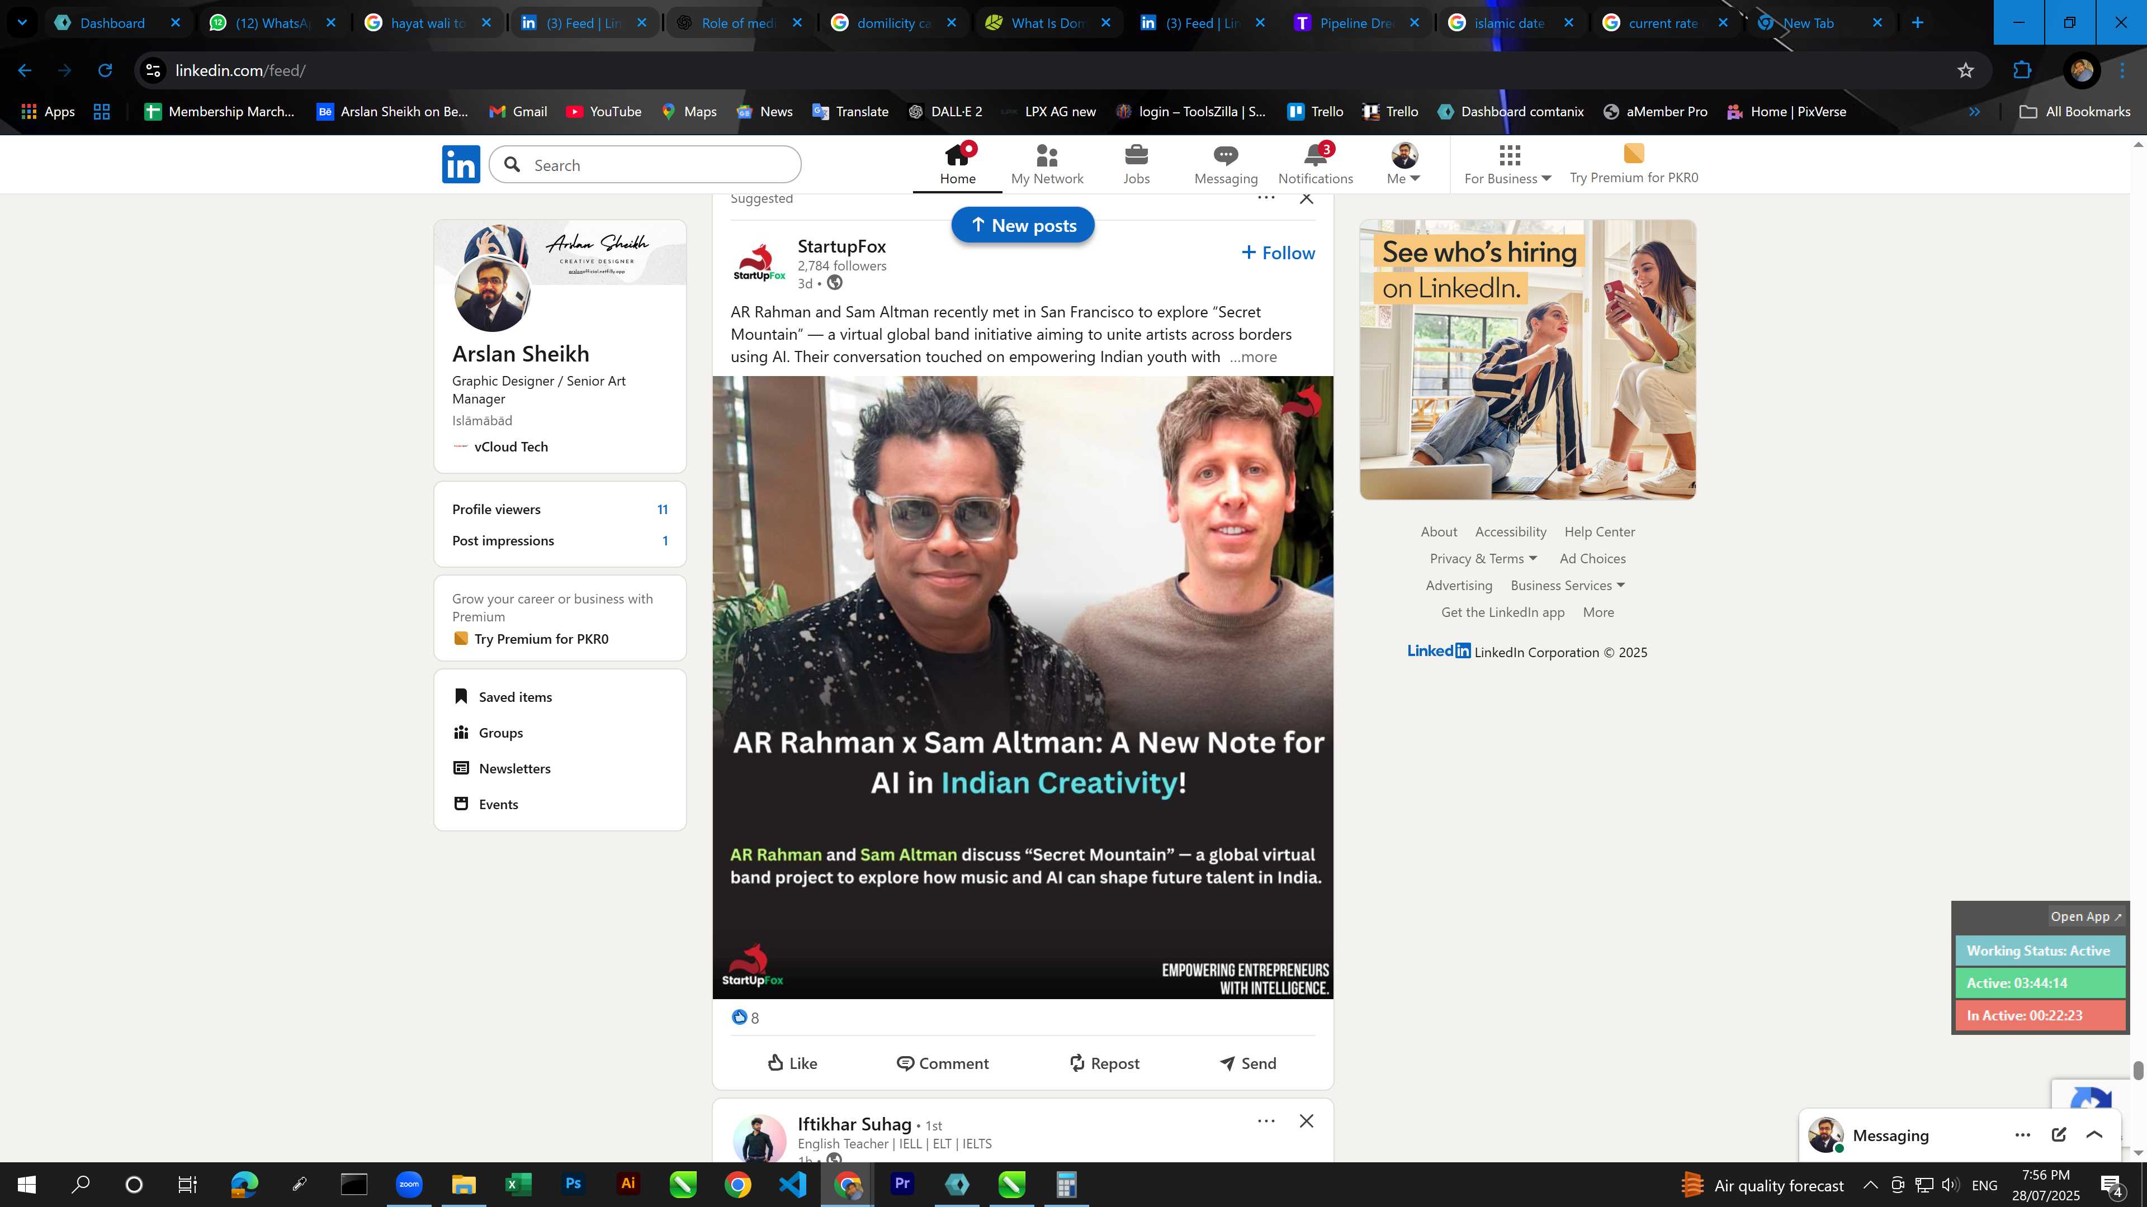Open Excel from the taskbar

tap(518, 1184)
